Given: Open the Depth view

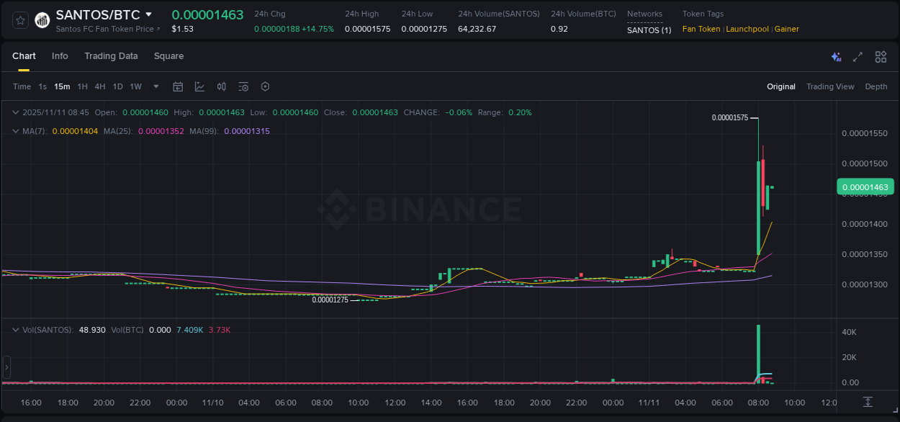Looking at the screenshot, I should 876,86.
